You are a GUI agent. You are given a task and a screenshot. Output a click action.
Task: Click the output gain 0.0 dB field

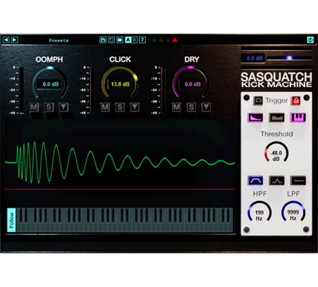[253, 58]
